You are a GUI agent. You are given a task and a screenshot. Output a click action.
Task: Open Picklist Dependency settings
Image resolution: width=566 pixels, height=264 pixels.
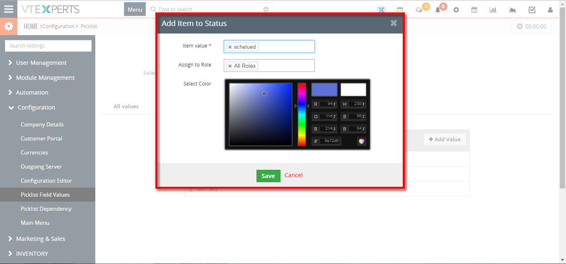[46, 209]
